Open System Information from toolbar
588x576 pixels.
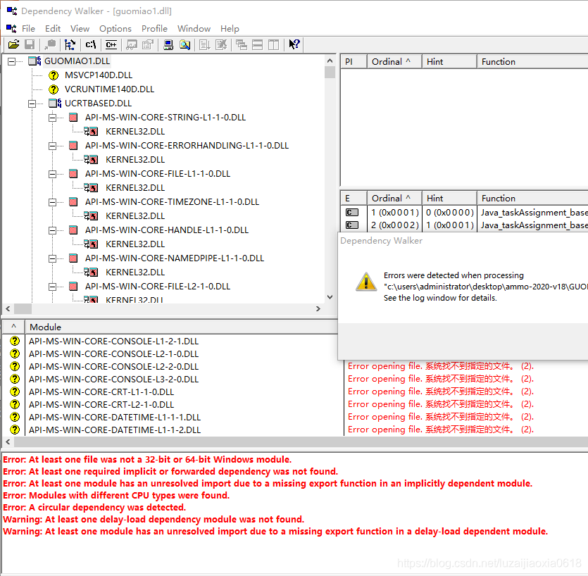168,44
